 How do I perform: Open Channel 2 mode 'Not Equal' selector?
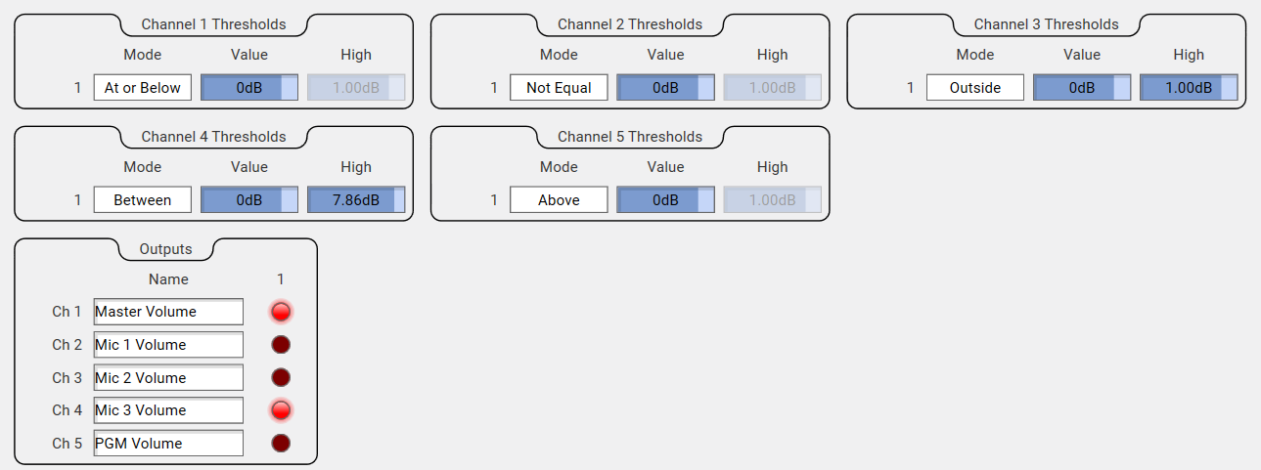[x=559, y=88]
